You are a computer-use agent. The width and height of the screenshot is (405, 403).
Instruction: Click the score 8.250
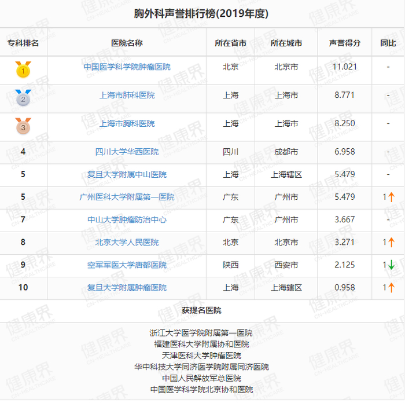(345, 123)
